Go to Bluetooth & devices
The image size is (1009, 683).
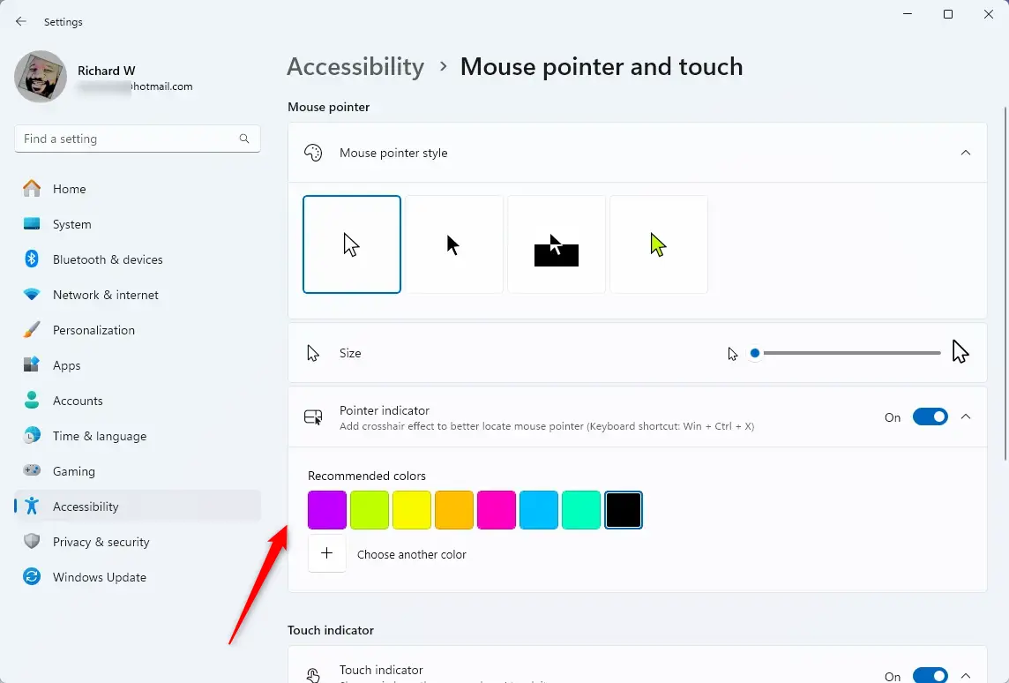point(137,259)
